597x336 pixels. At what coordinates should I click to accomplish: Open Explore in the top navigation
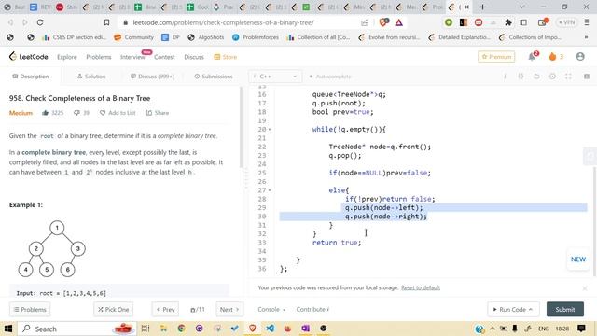67,57
